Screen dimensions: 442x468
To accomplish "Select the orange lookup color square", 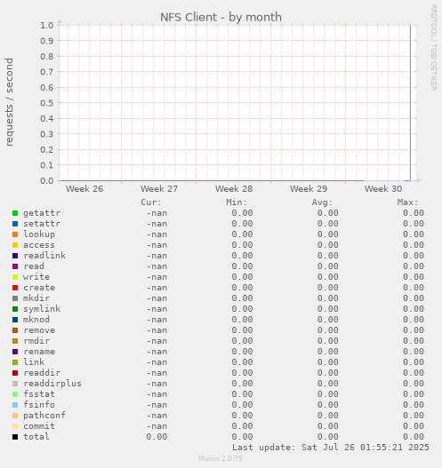I will pyautogui.click(x=15, y=234).
